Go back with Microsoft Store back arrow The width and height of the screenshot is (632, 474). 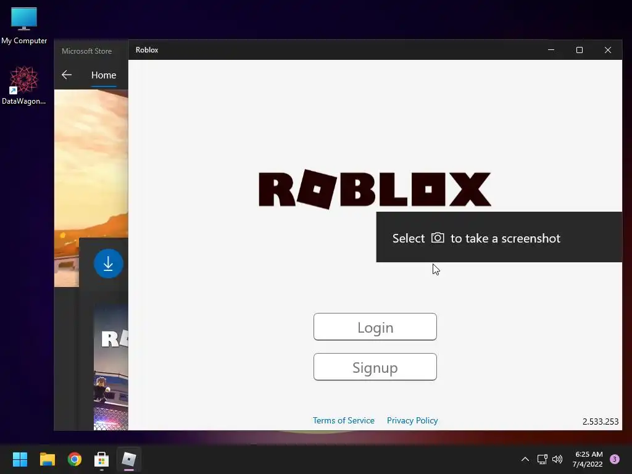click(67, 75)
